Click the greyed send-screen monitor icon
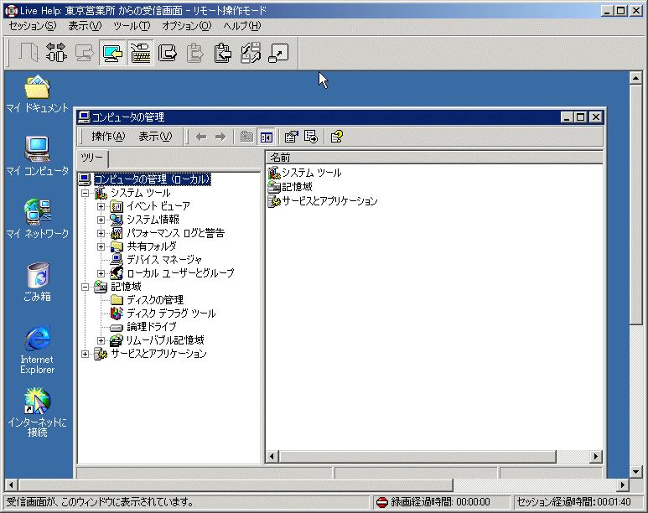 (x=85, y=53)
